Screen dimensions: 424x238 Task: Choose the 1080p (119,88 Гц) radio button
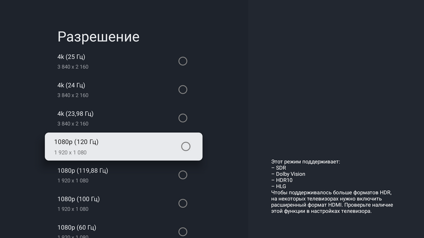183,175
